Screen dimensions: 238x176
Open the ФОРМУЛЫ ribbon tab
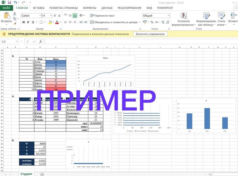tap(91, 8)
